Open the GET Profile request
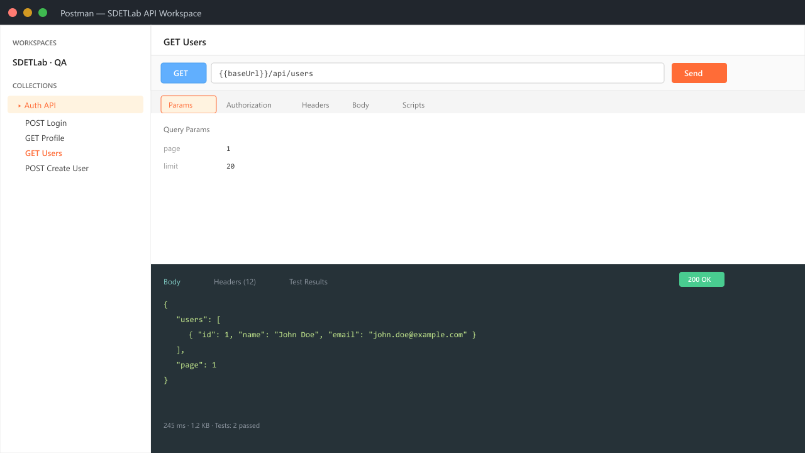The image size is (805, 453). pos(45,138)
